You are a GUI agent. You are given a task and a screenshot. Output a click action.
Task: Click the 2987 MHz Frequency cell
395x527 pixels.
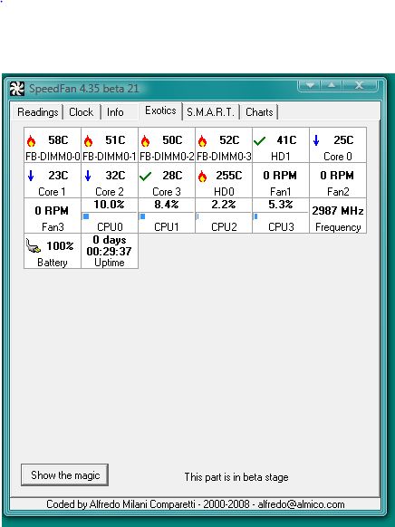pyautogui.click(x=338, y=216)
